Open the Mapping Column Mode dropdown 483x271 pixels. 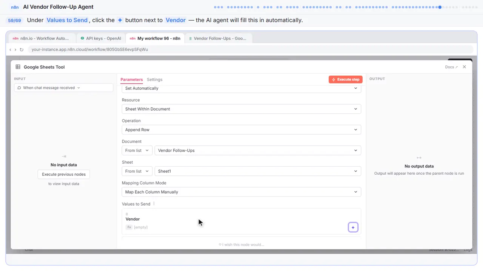241,192
